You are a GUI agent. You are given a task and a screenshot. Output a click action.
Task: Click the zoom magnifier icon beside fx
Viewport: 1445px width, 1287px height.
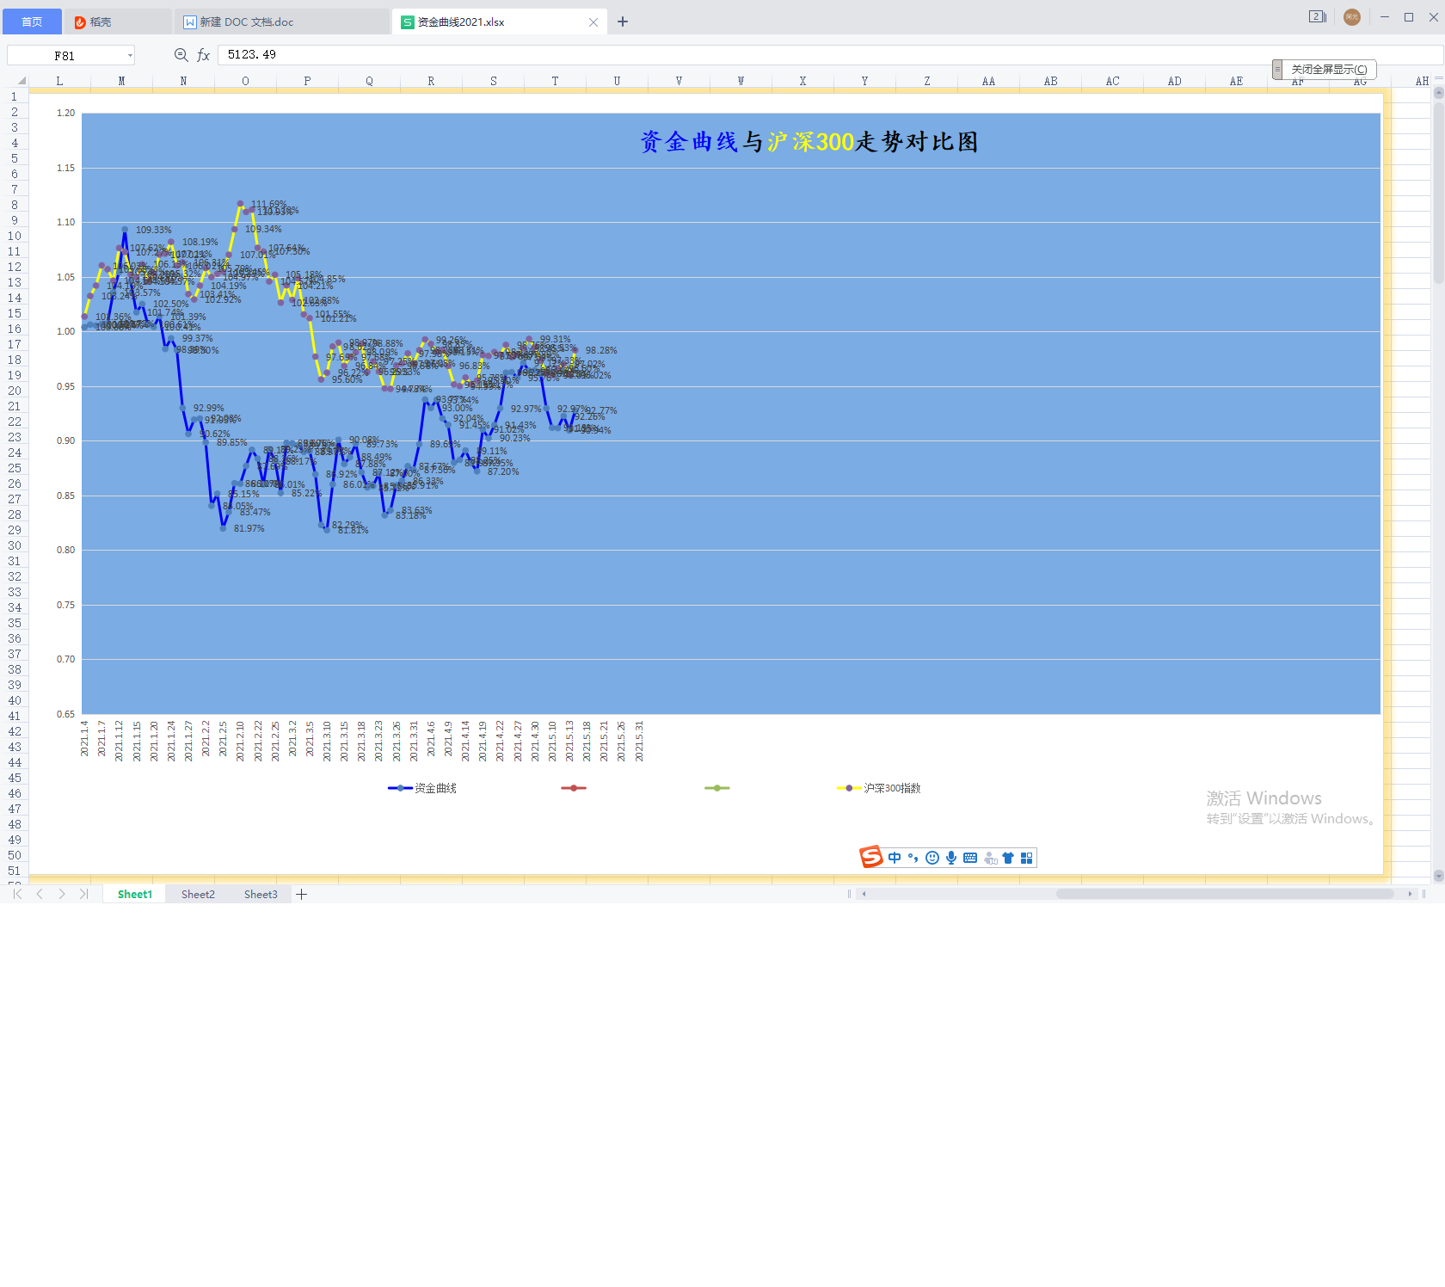[181, 55]
